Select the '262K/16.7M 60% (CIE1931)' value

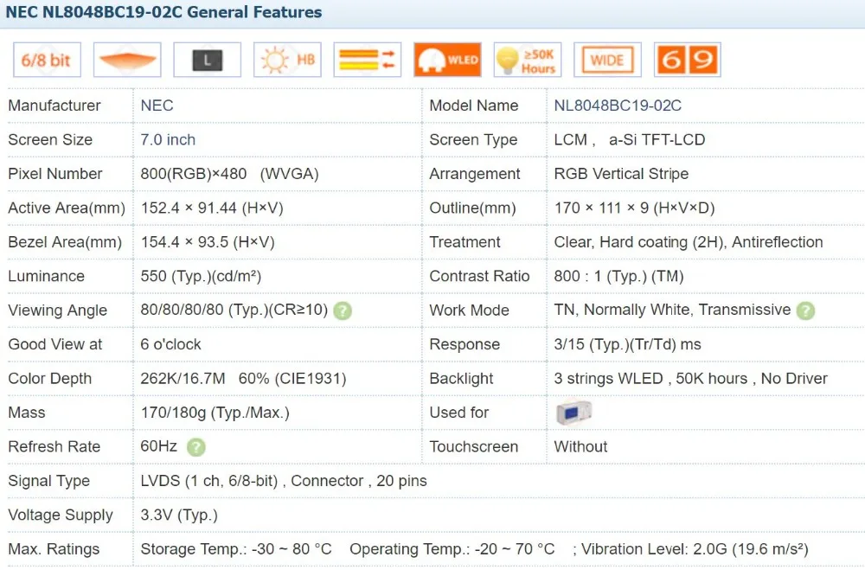click(x=243, y=379)
